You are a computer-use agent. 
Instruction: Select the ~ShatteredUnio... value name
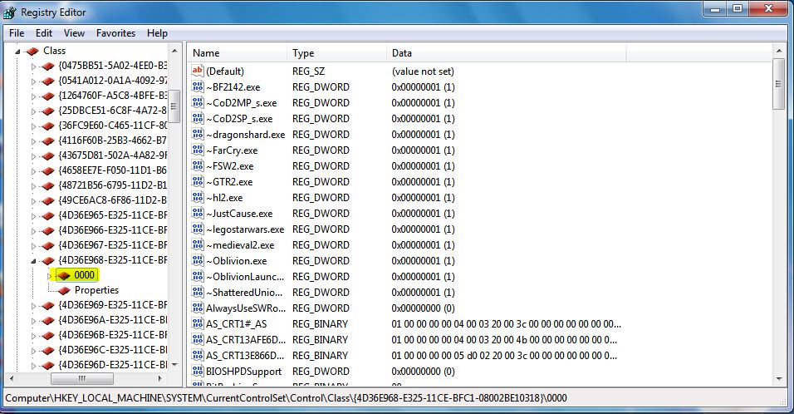coord(244,293)
